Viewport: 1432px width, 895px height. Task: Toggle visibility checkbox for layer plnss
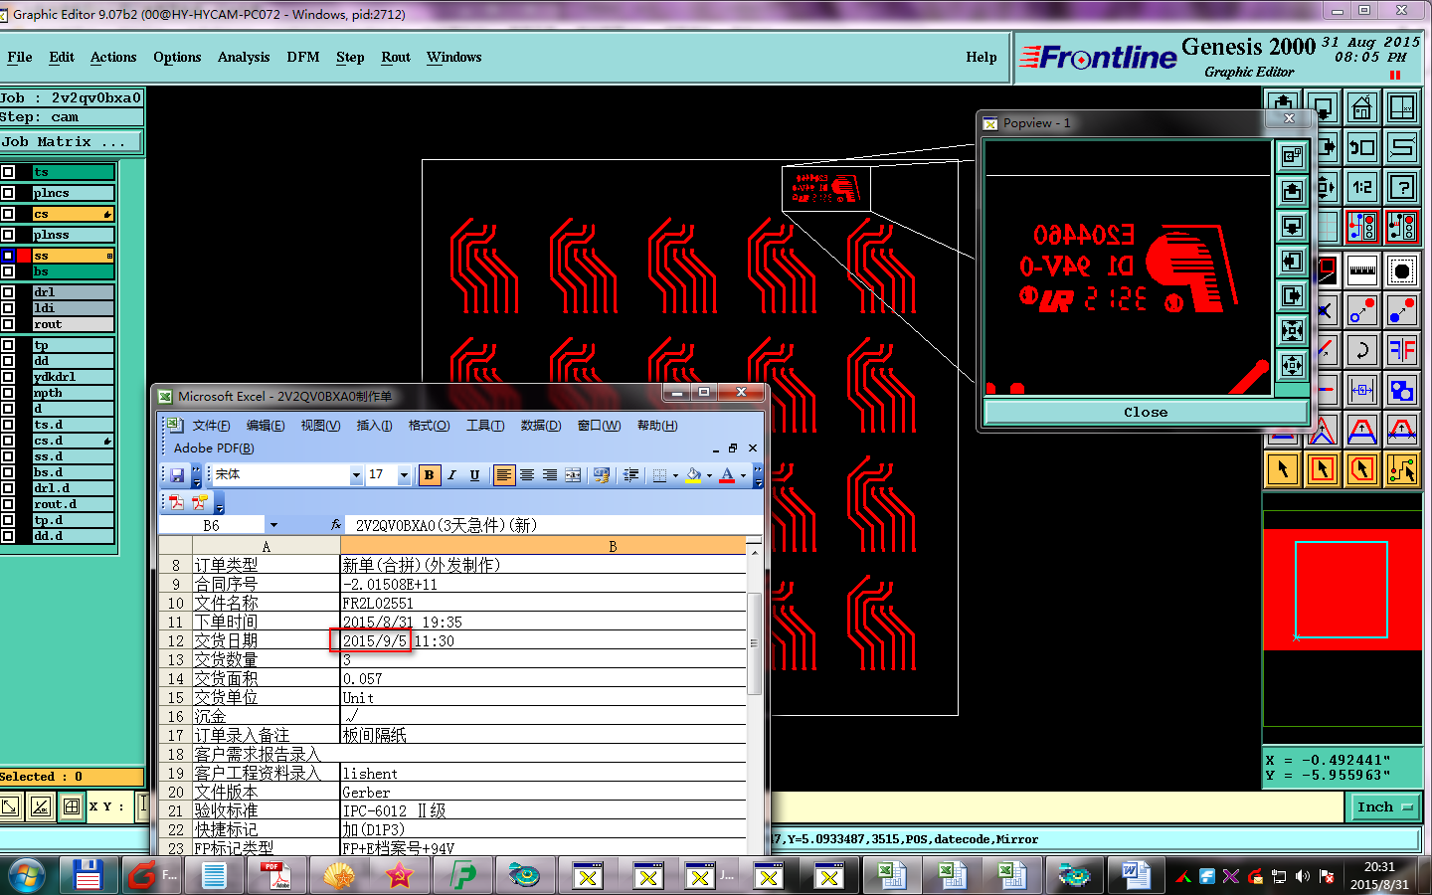8,235
